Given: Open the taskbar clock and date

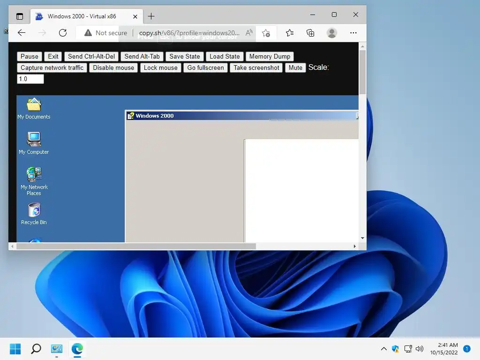Looking at the screenshot, I should point(444,349).
